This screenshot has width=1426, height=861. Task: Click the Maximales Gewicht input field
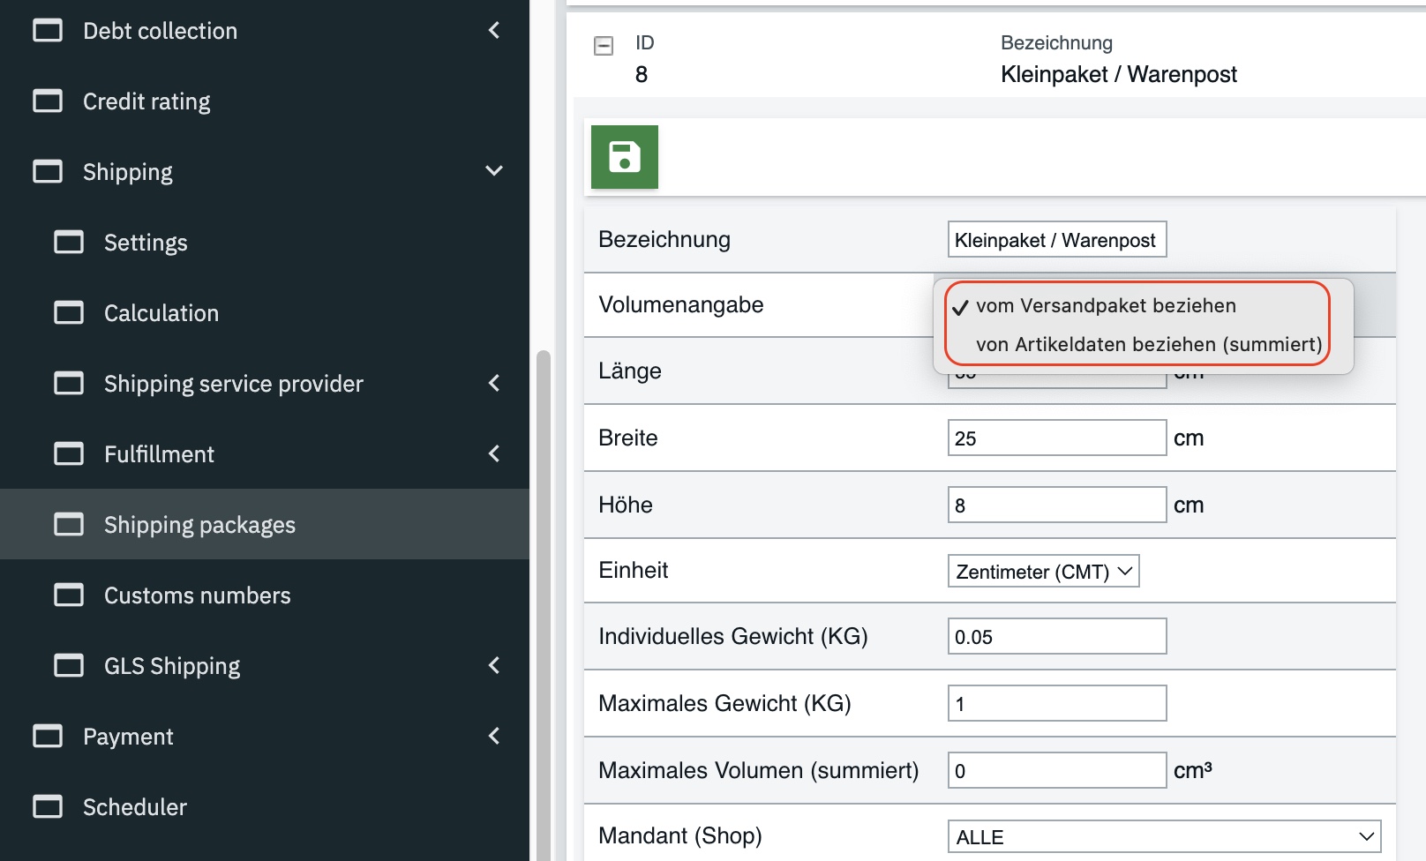pyautogui.click(x=1056, y=704)
